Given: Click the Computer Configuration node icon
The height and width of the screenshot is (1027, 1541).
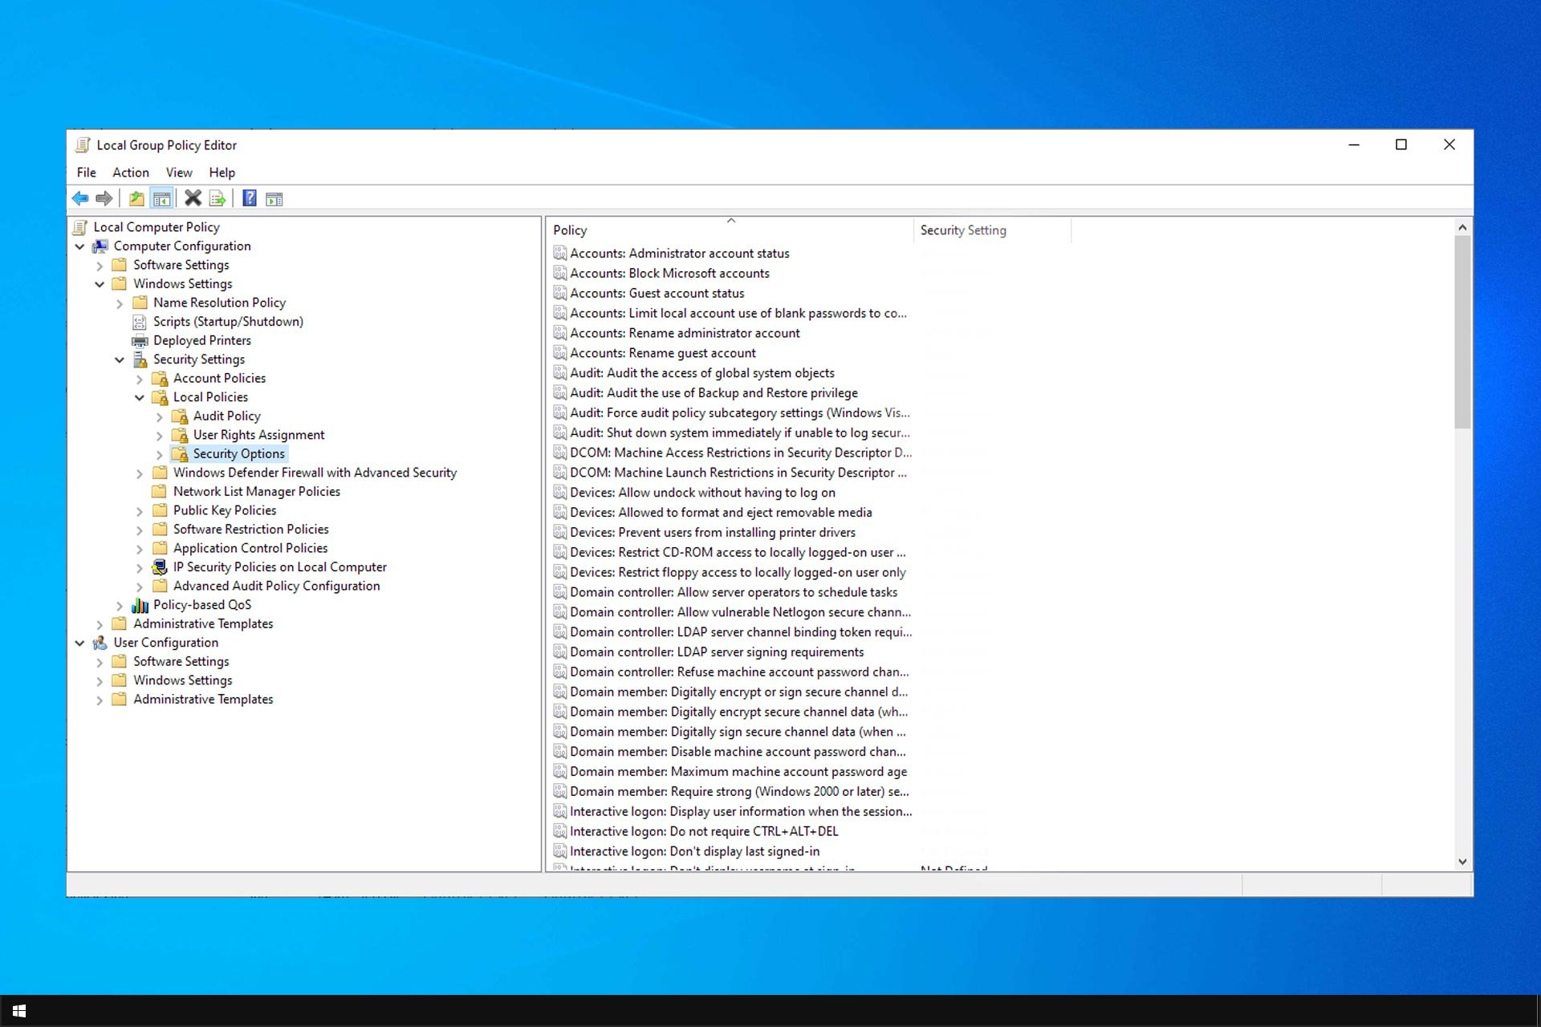Looking at the screenshot, I should [x=100, y=246].
